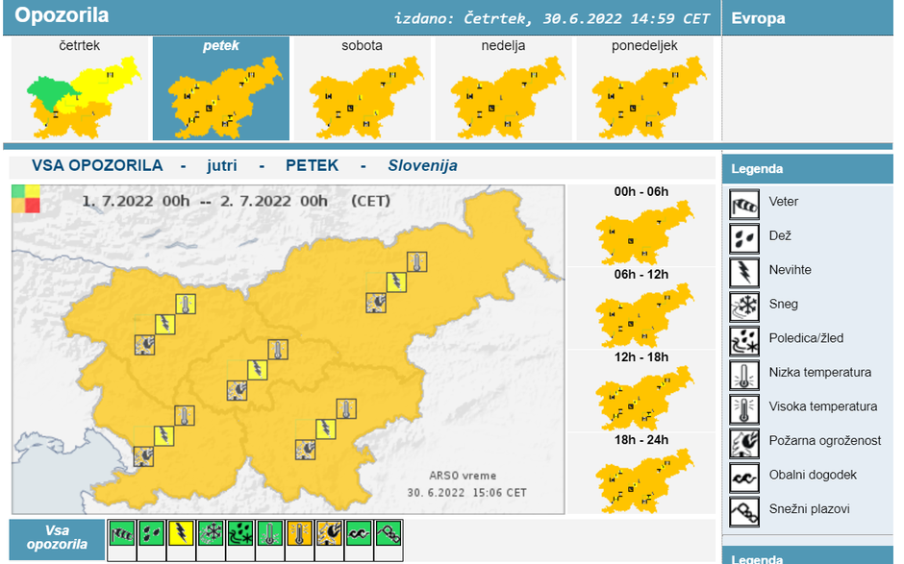
Task: Click the Vsa opozorila button
Action: (57, 537)
